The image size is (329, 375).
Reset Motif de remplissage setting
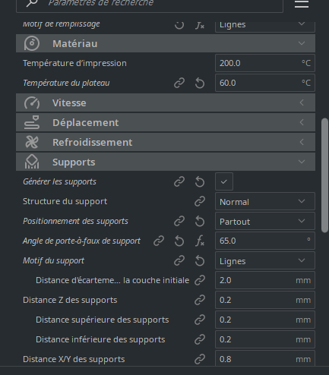click(x=179, y=25)
